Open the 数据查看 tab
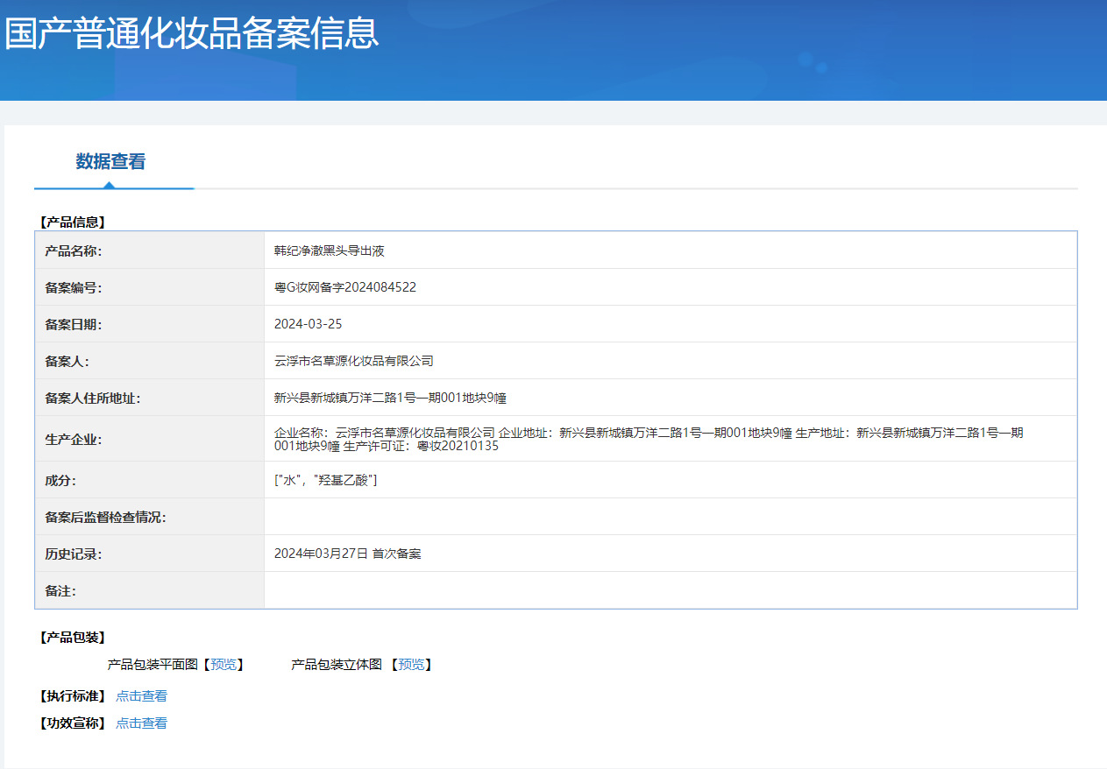This screenshot has width=1107, height=769. point(110,161)
